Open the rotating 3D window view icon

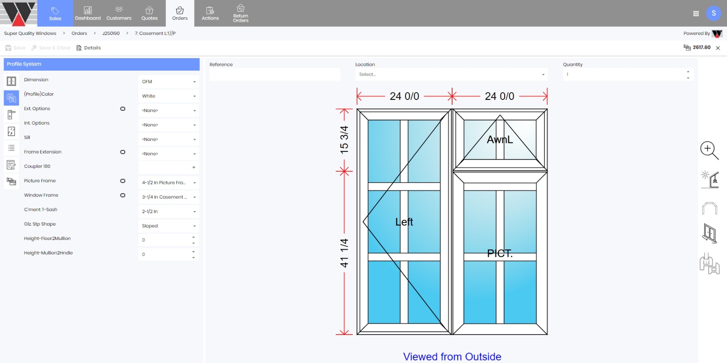[x=710, y=233]
